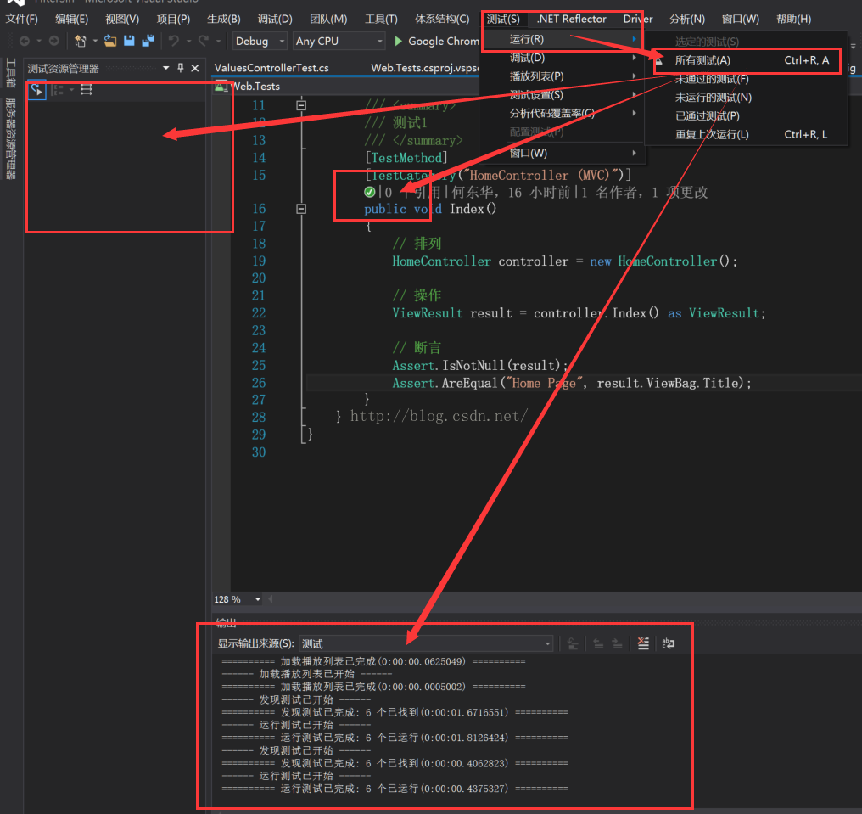Open the 工具(T) menu
The image size is (862, 814).
click(381, 19)
